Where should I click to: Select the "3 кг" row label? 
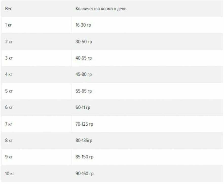(x=9, y=58)
